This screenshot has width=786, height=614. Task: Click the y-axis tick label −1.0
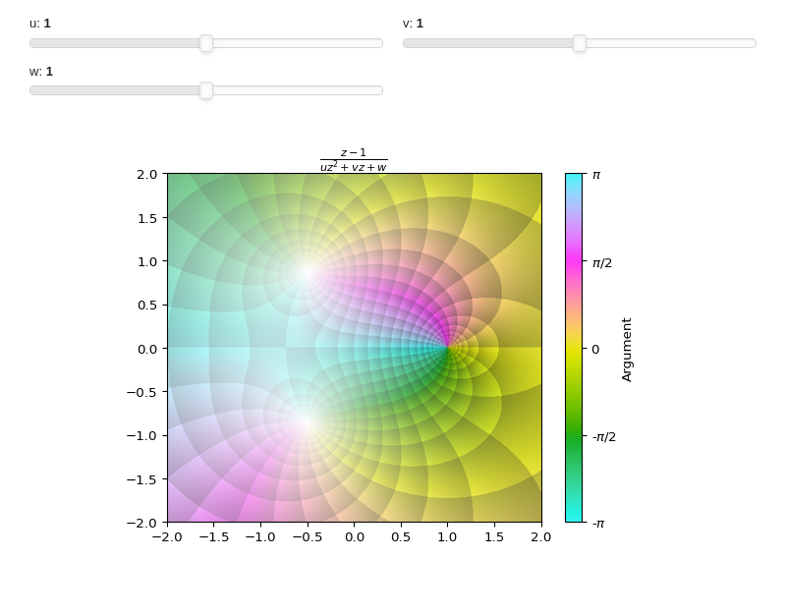pos(141,435)
